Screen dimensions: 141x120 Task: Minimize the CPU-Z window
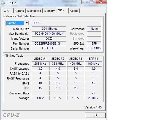85,2
